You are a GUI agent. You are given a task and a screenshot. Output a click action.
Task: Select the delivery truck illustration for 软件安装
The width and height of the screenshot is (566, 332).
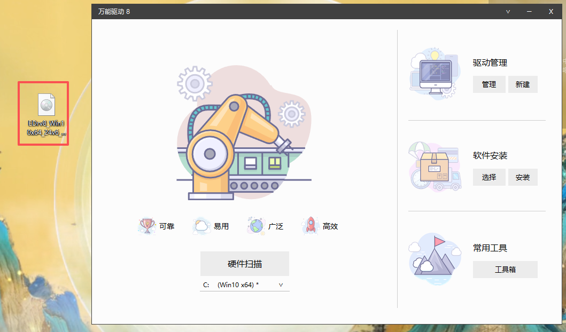point(435,166)
